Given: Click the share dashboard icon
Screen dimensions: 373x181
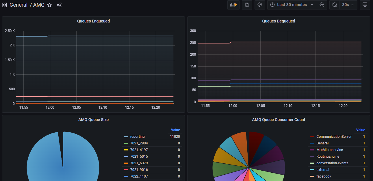Looking at the screenshot, I should [x=59, y=5].
